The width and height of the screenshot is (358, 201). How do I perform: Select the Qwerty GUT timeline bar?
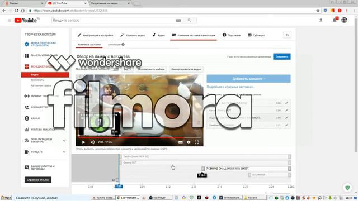point(205,162)
